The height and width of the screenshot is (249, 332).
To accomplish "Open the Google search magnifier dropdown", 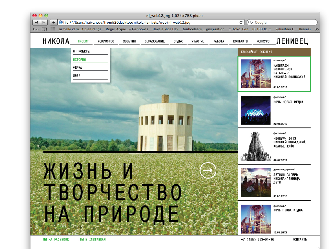I will pos(251,22).
